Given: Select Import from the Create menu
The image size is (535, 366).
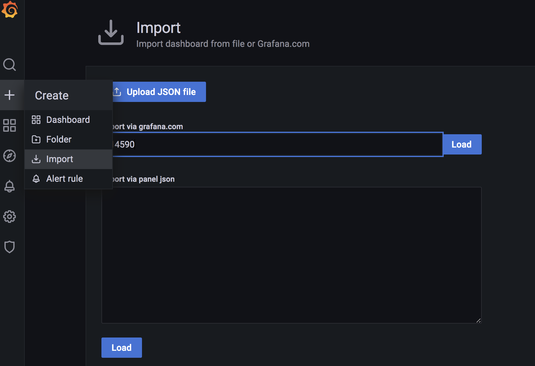Looking at the screenshot, I should tap(68, 159).
